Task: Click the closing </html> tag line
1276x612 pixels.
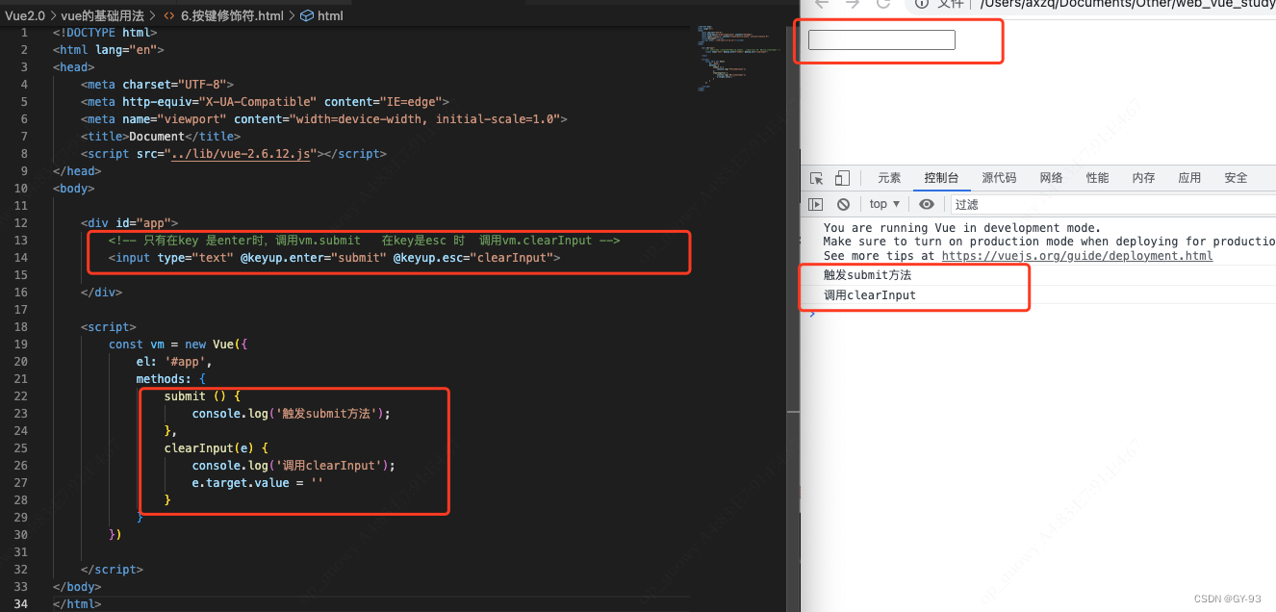Action: pyautogui.click(x=76, y=604)
